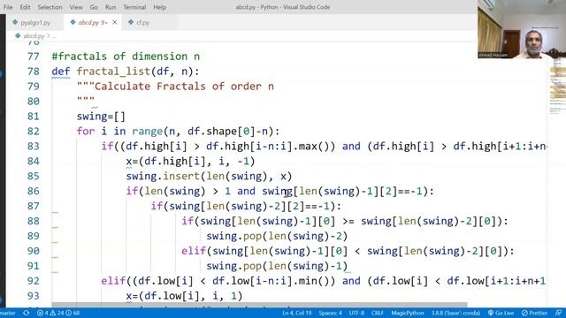Click the Ln 4, Col 19 cursor position
The height and width of the screenshot is (318, 566).
coord(297,313)
